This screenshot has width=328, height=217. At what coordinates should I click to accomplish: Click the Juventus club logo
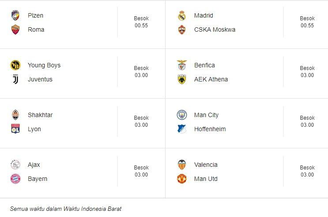(15, 80)
